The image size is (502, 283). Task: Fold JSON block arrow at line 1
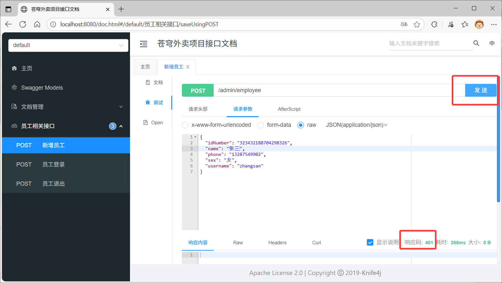[195, 137]
